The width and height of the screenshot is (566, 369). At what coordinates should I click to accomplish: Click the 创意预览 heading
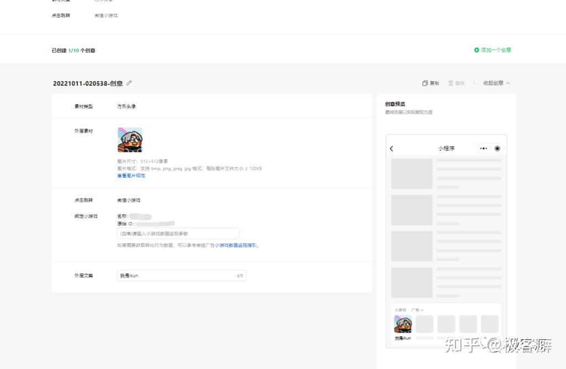point(395,104)
